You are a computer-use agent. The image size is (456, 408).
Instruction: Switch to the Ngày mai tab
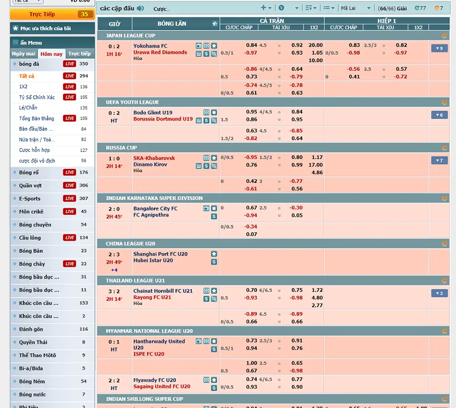coord(23,54)
